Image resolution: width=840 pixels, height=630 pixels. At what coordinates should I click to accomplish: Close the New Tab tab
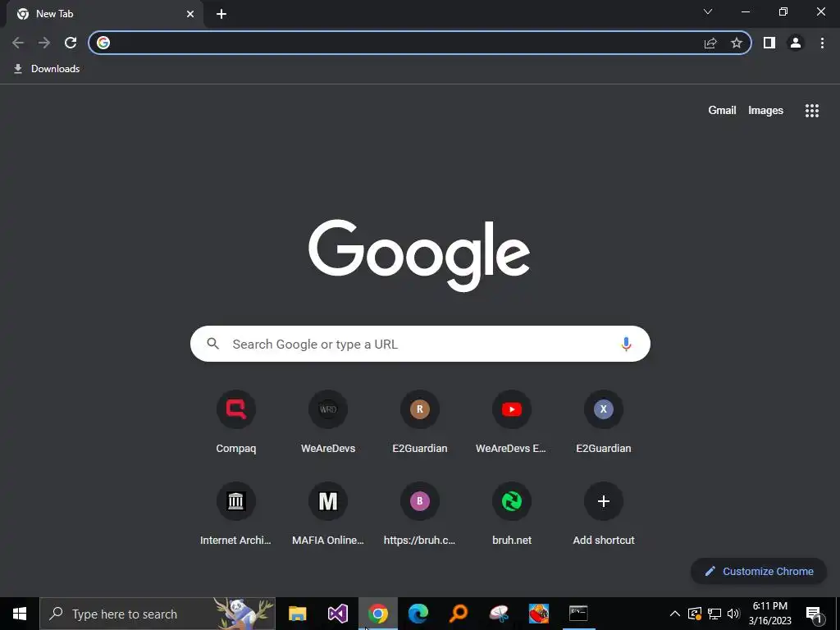190,14
